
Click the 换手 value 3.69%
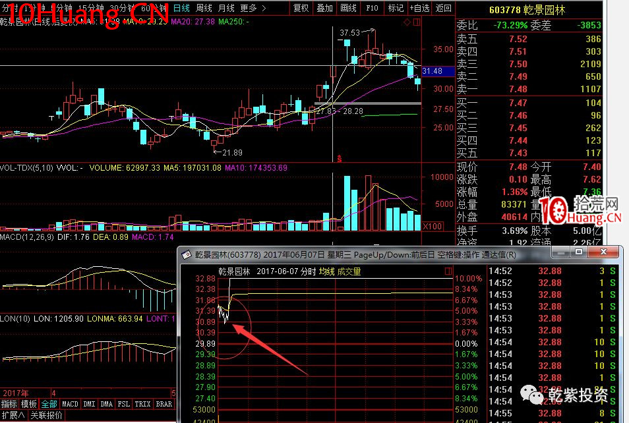coord(514,231)
